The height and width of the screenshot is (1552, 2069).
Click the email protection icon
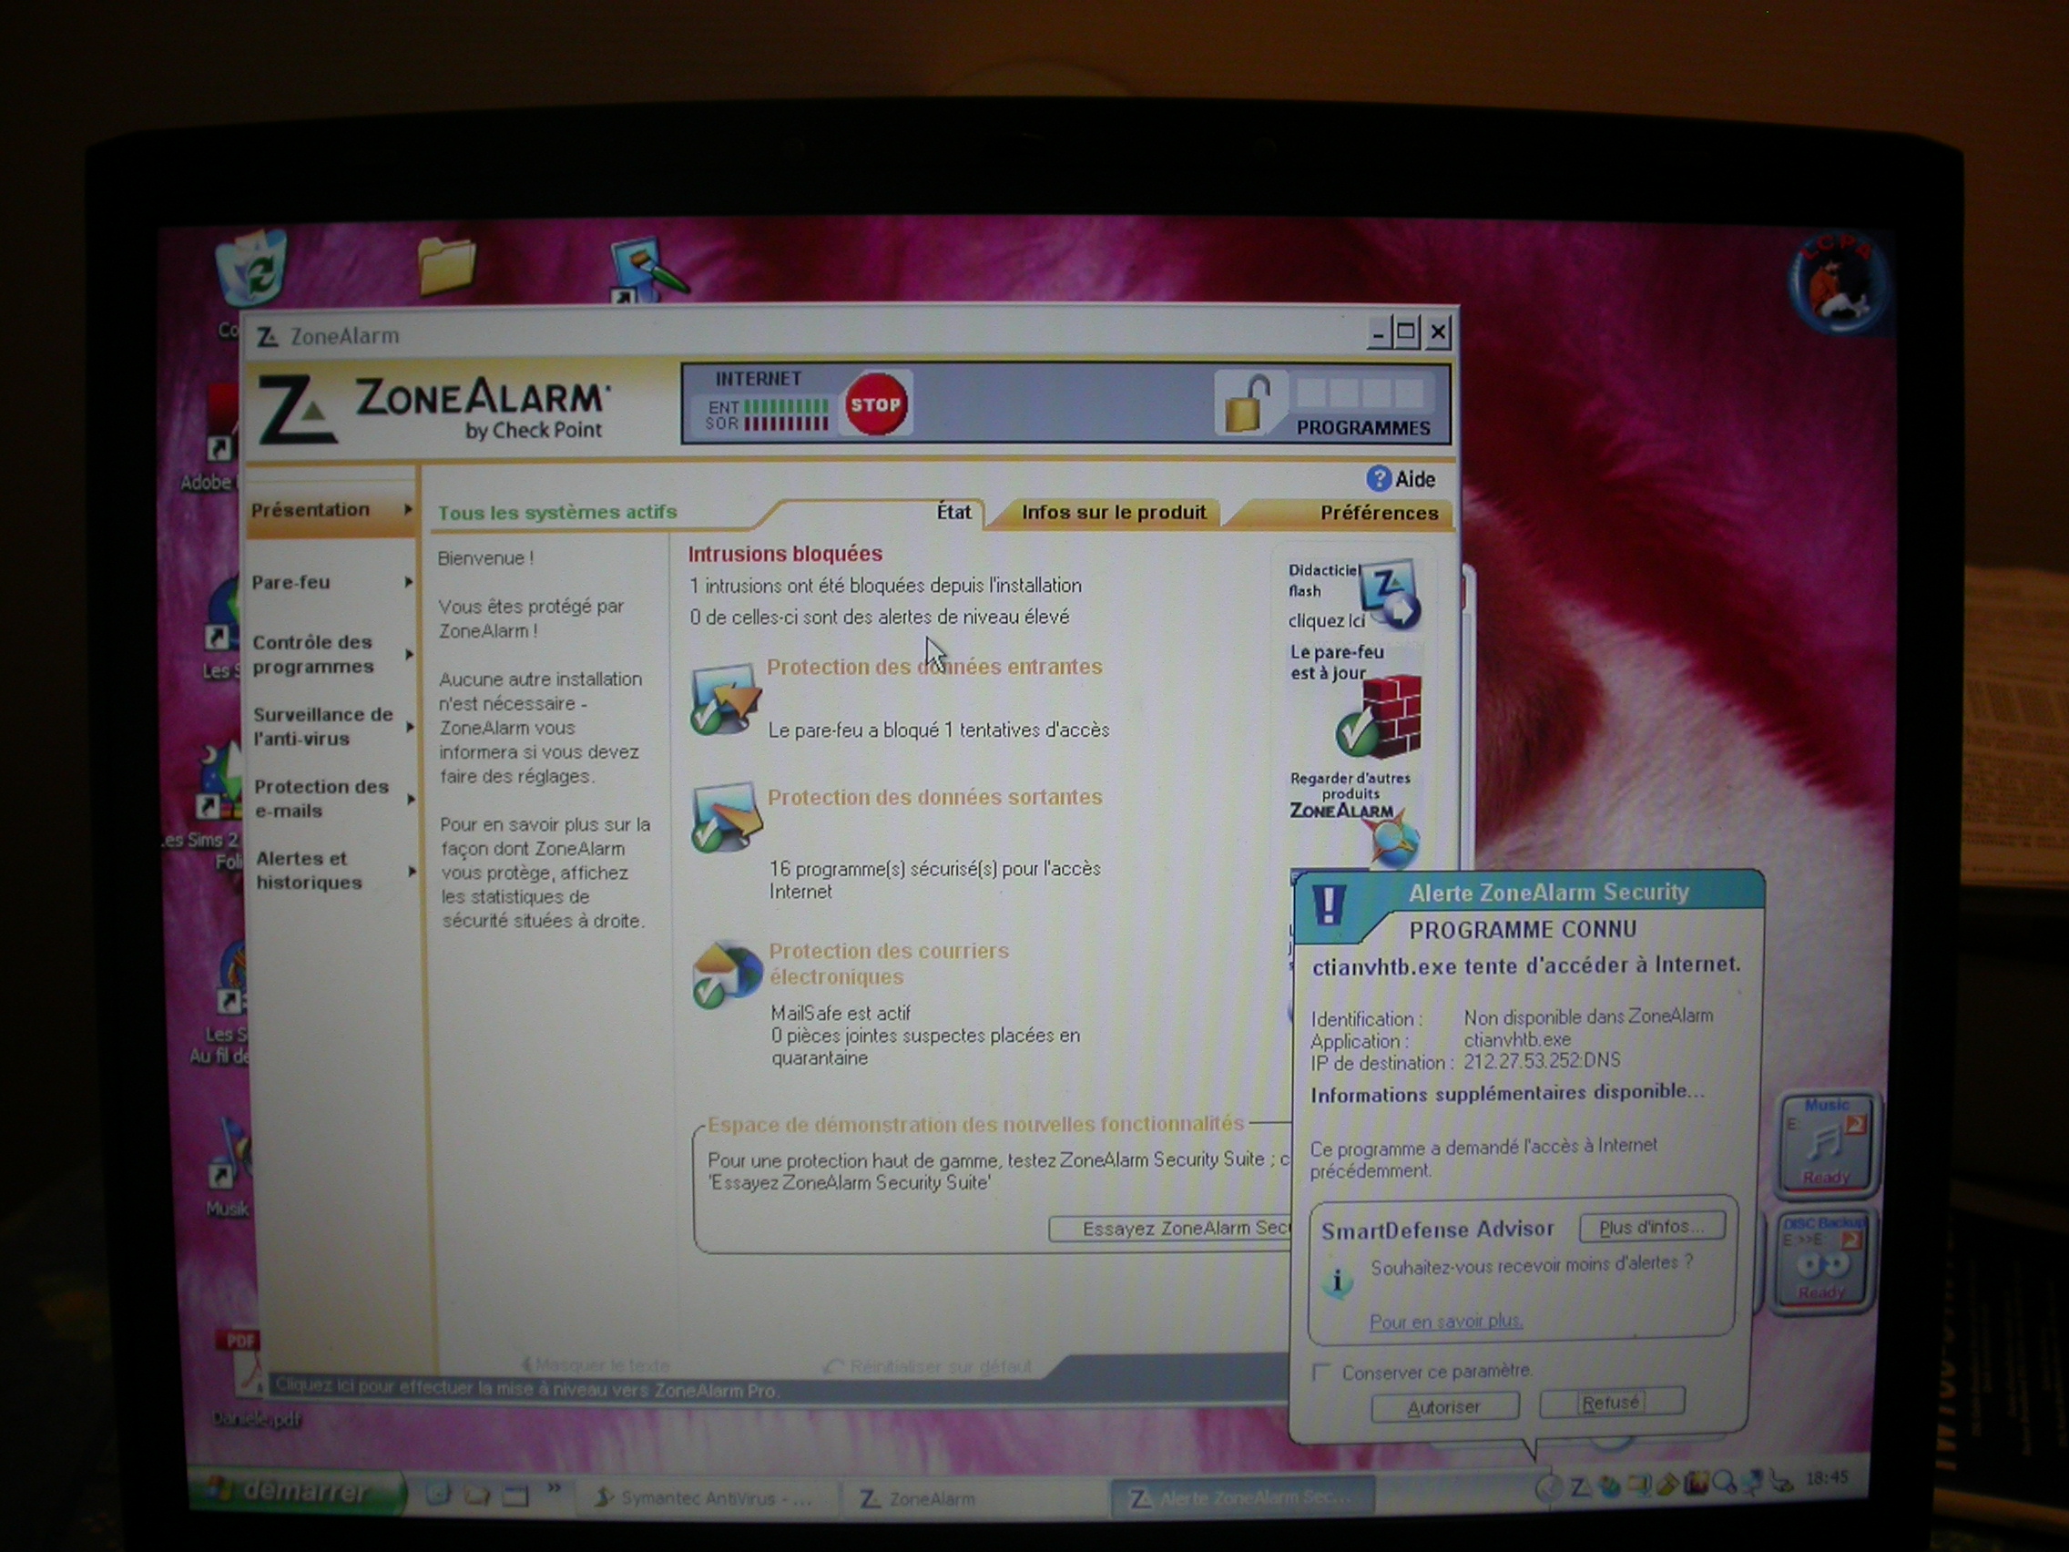[726, 974]
